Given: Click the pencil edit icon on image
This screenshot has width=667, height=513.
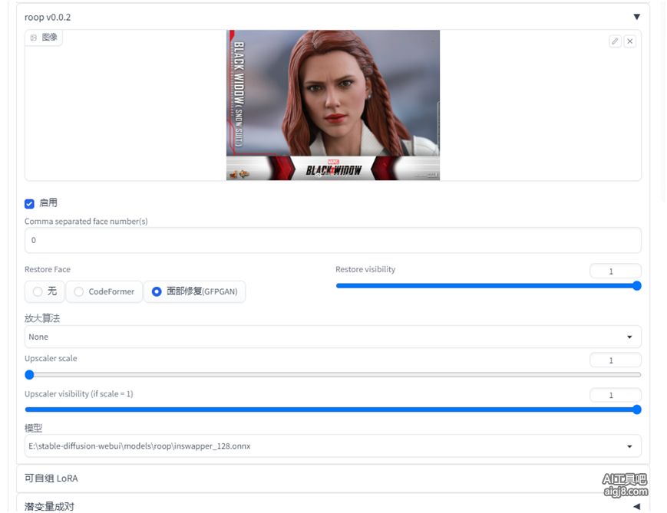Looking at the screenshot, I should 615,41.
